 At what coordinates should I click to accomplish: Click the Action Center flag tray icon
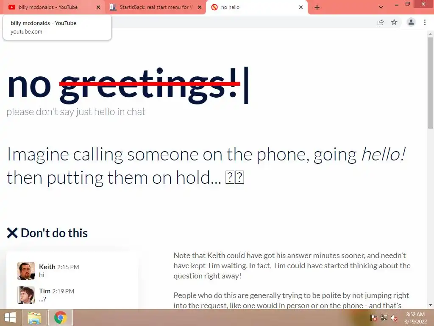[x=374, y=318]
